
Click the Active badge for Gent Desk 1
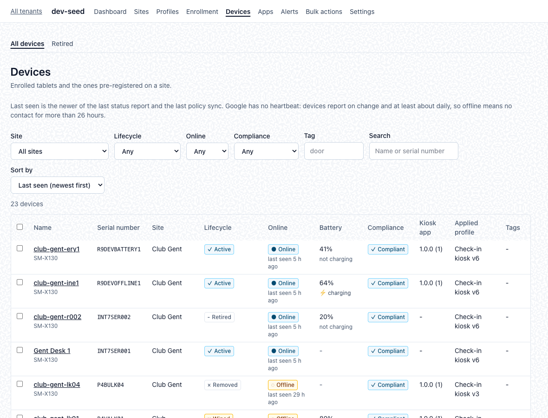tap(219, 351)
